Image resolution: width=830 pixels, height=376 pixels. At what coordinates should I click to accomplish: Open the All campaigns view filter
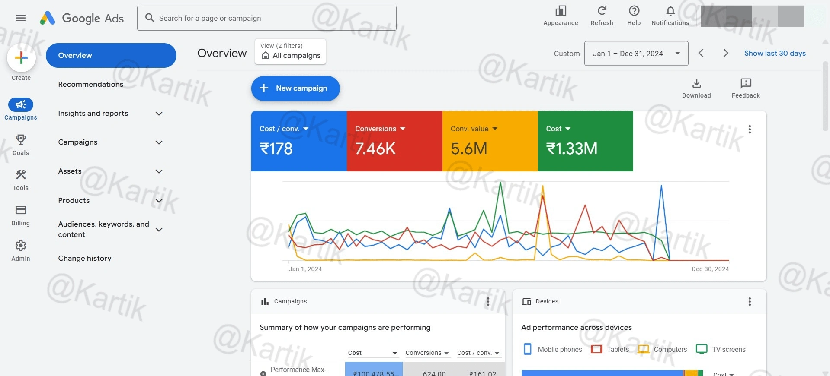coord(290,52)
